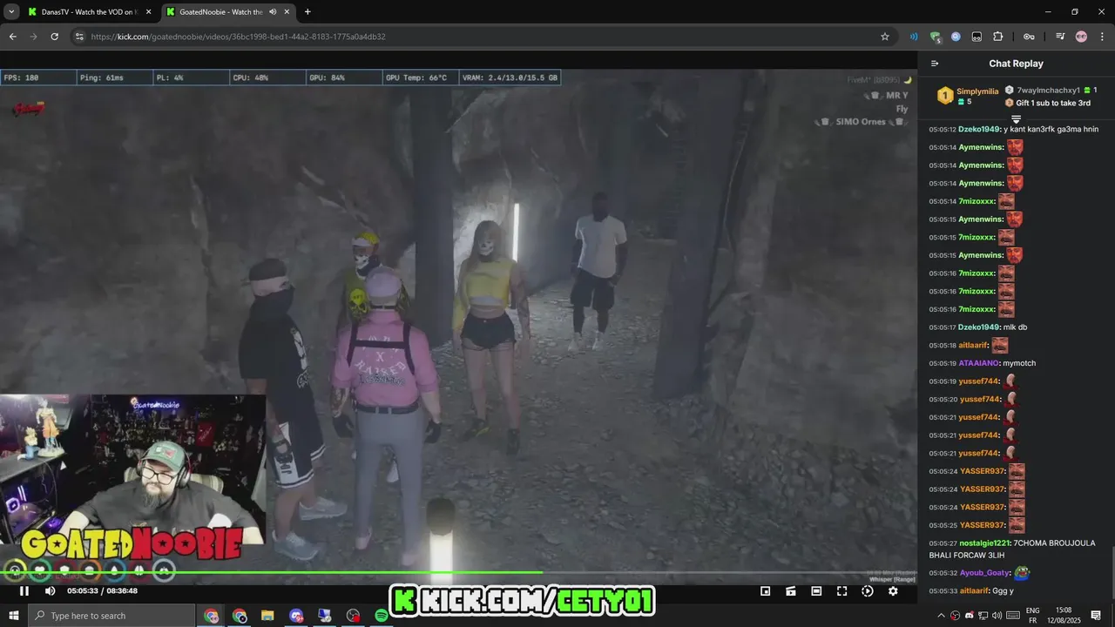The image size is (1115, 627).
Task: Open second Chrome taskbar icon
Action: coord(240,616)
